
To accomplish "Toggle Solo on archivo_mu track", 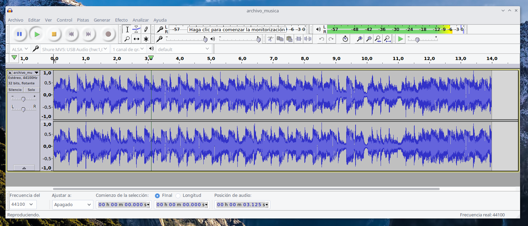I will click(31, 90).
